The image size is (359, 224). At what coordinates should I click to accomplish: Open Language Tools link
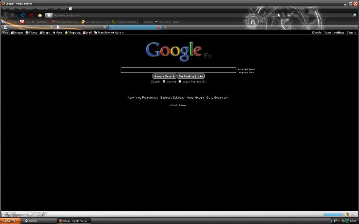click(x=246, y=72)
